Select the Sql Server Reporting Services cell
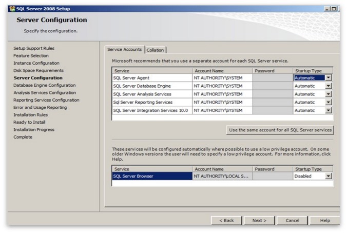This screenshot has height=233, width=347. click(x=152, y=102)
